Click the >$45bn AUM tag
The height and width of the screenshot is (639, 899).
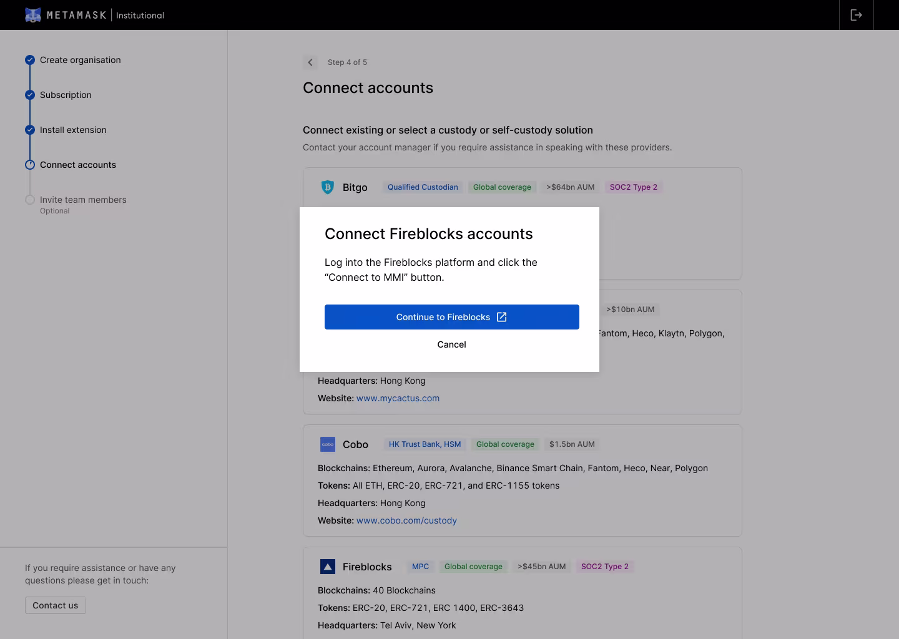tap(542, 567)
